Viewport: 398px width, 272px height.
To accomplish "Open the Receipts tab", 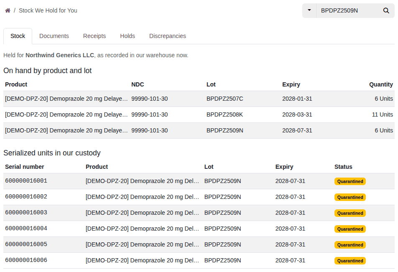I will tap(94, 36).
